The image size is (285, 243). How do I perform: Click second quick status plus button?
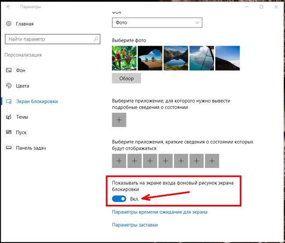pos(135,161)
